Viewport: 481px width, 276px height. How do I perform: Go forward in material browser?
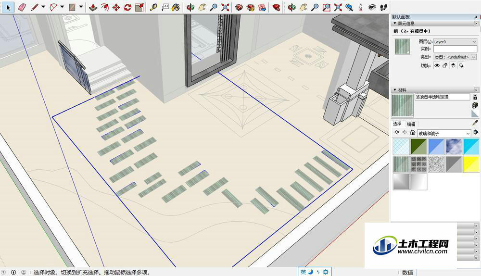(x=405, y=132)
